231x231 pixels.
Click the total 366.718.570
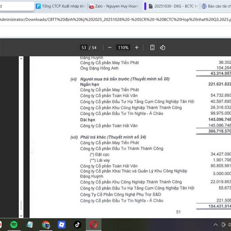pyautogui.click(x=220, y=131)
